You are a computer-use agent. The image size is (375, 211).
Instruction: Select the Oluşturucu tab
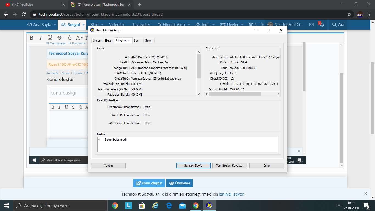coord(123,40)
